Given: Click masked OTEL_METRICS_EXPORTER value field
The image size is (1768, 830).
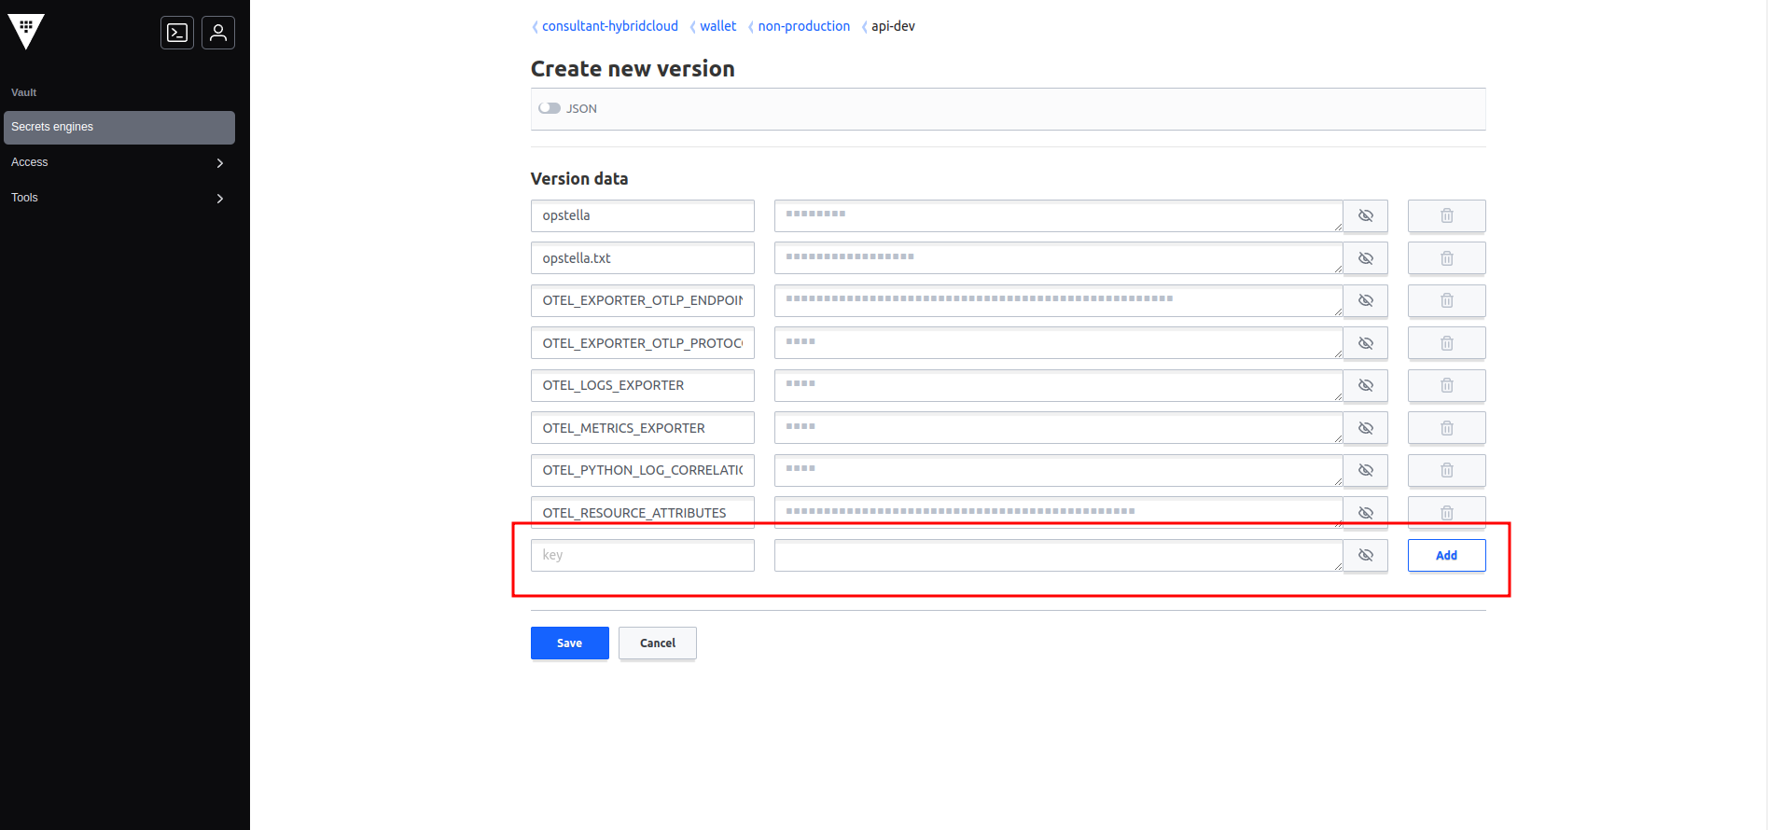Looking at the screenshot, I should tap(1058, 428).
